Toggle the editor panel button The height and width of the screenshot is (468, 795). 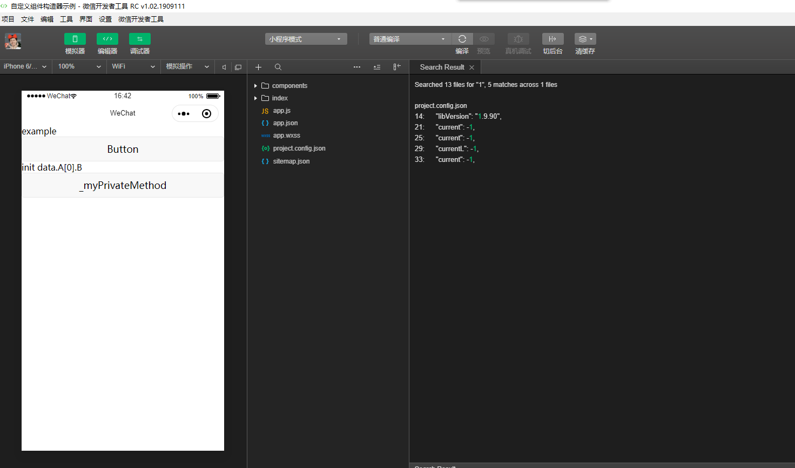107,39
